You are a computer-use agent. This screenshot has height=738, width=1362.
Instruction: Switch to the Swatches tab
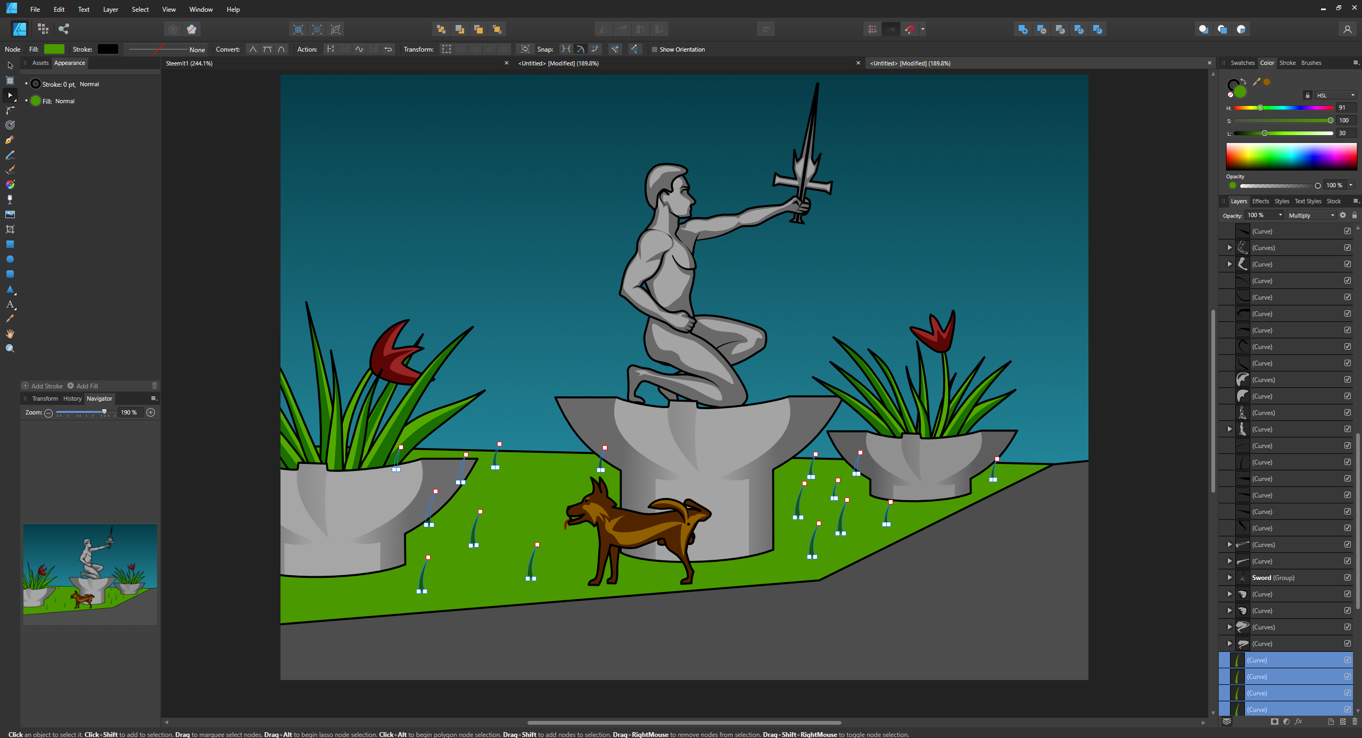click(x=1242, y=63)
